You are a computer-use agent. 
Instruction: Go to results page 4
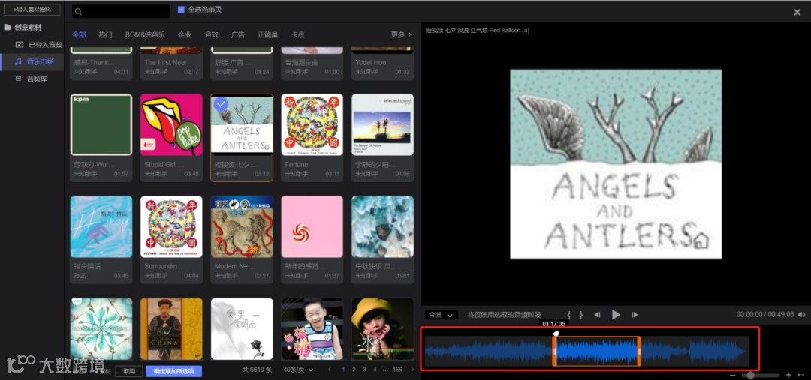point(375,370)
